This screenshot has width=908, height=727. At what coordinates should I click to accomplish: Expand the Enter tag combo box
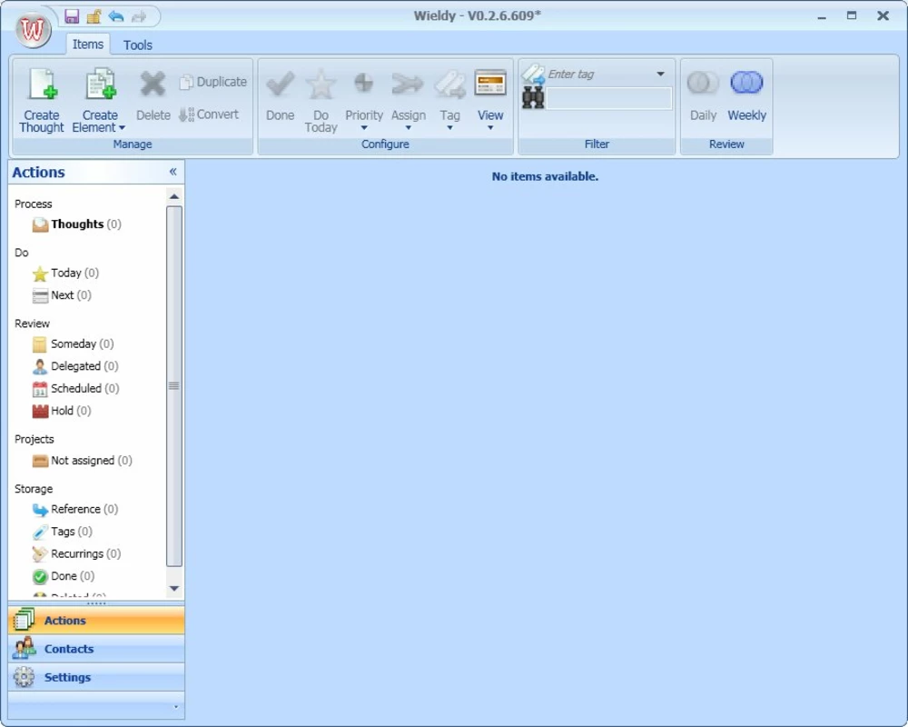pos(660,74)
